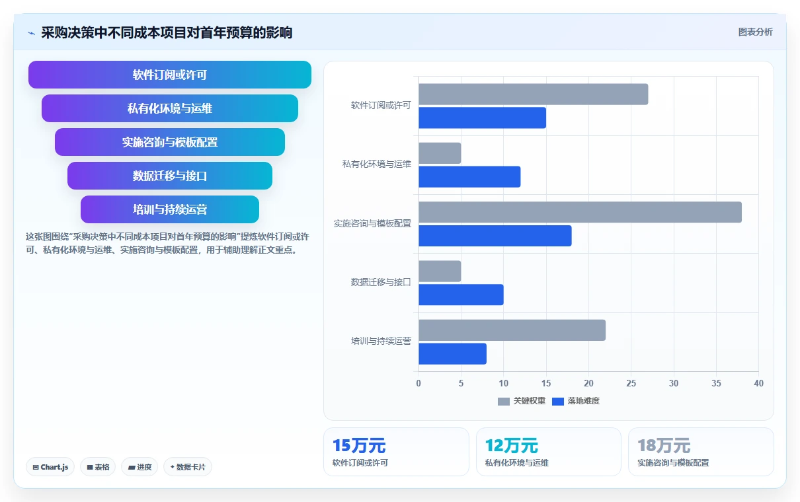800x502 pixels.
Task: Click gray 关键权重 bar for 私有化环境与运维
Action: (440, 153)
